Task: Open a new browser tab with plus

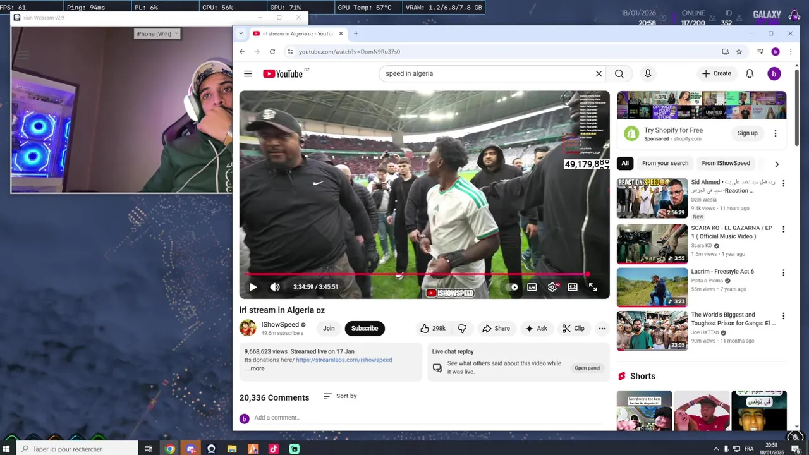Action: [356, 33]
